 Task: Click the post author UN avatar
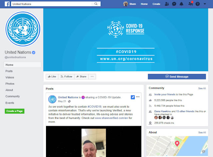pyautogui.click(x=52, y=99)
